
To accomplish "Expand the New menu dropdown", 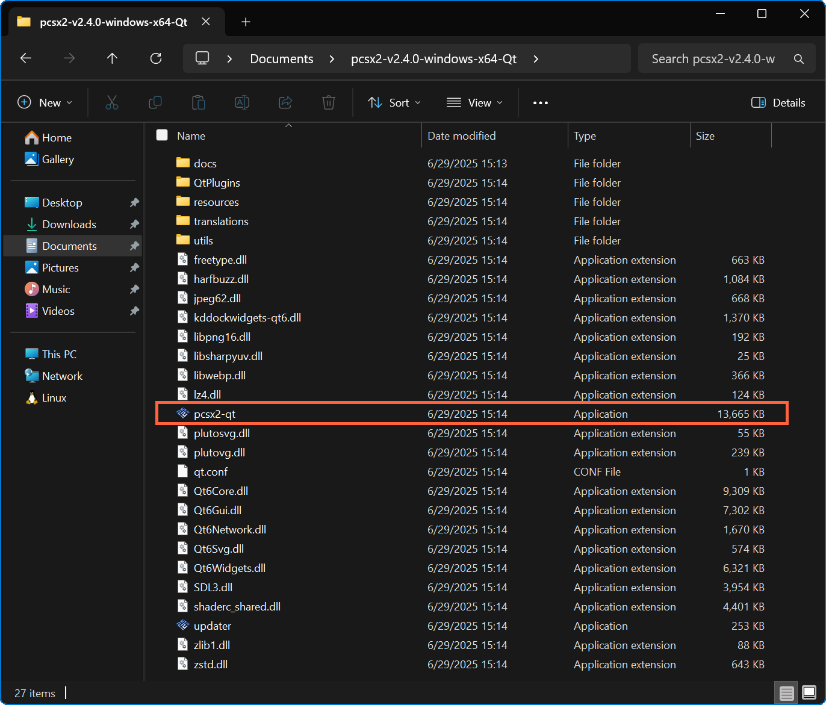I will point(45,102).
